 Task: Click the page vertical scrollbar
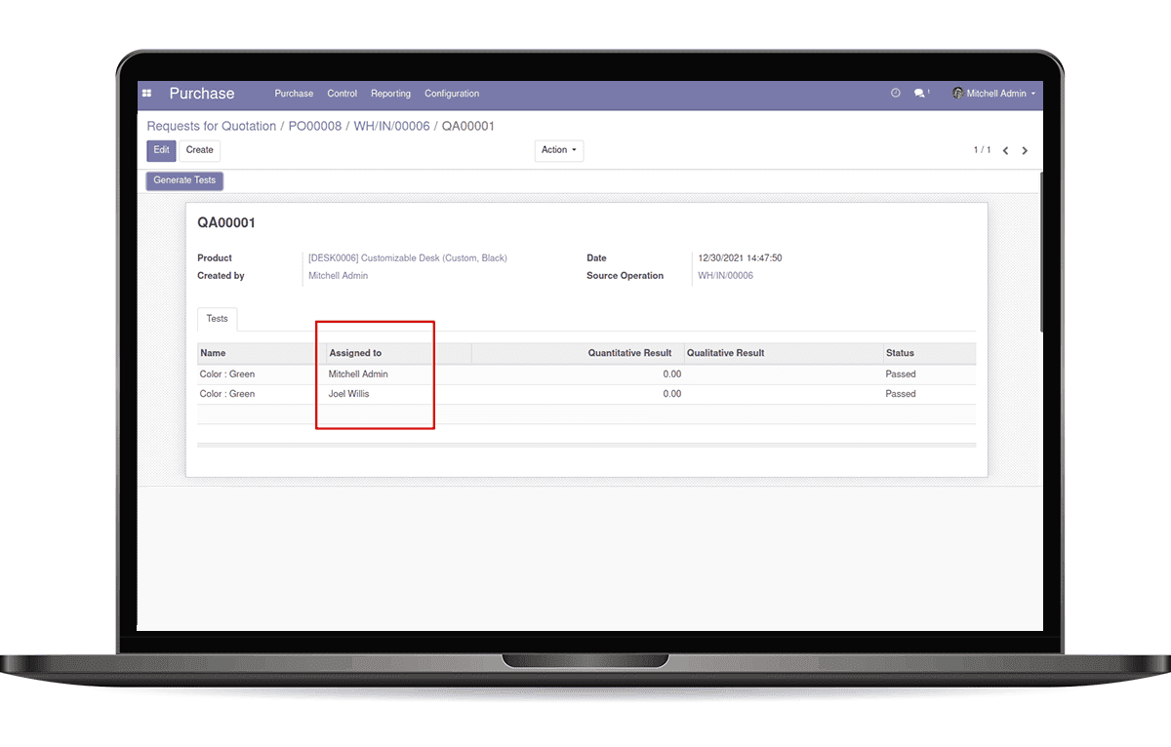click(x=1039, y=254)
